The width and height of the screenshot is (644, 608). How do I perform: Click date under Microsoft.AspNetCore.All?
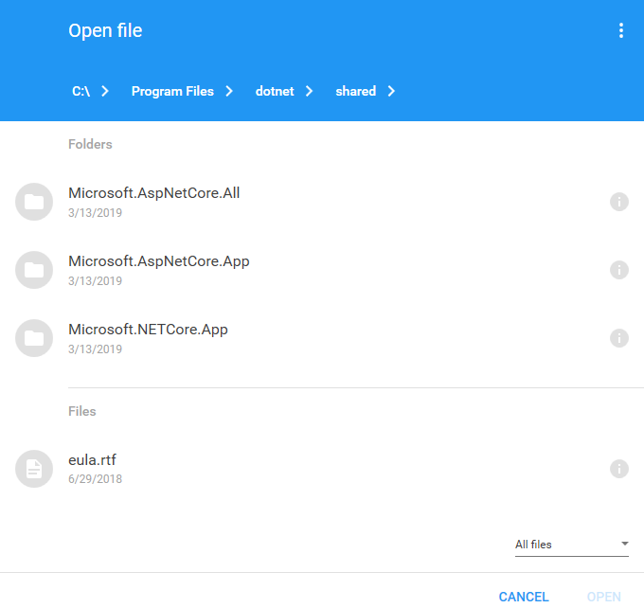pyautogui.click(x=96, y=213)
